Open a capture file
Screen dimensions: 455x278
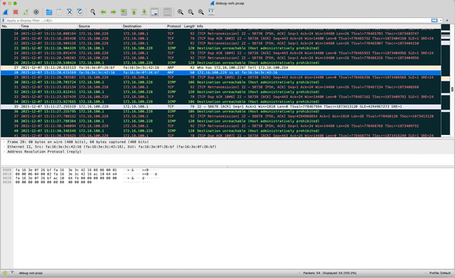tap(49, 12)
